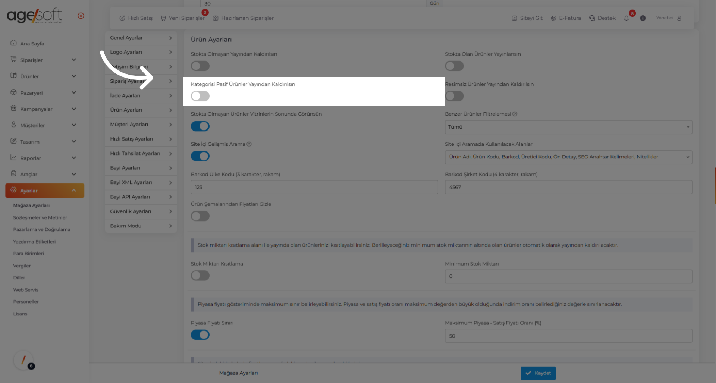Screen dimensions: 716x383
Task: Click the E-Fatura icon
Action: pyautogui.click(x=554, y=18)
